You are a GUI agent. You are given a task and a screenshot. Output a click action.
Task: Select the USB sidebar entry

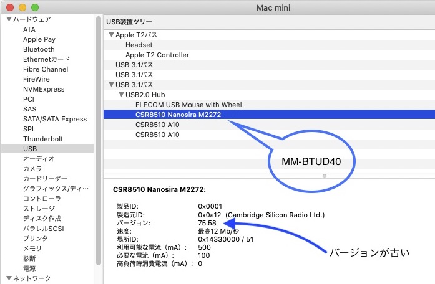[47, 149]
